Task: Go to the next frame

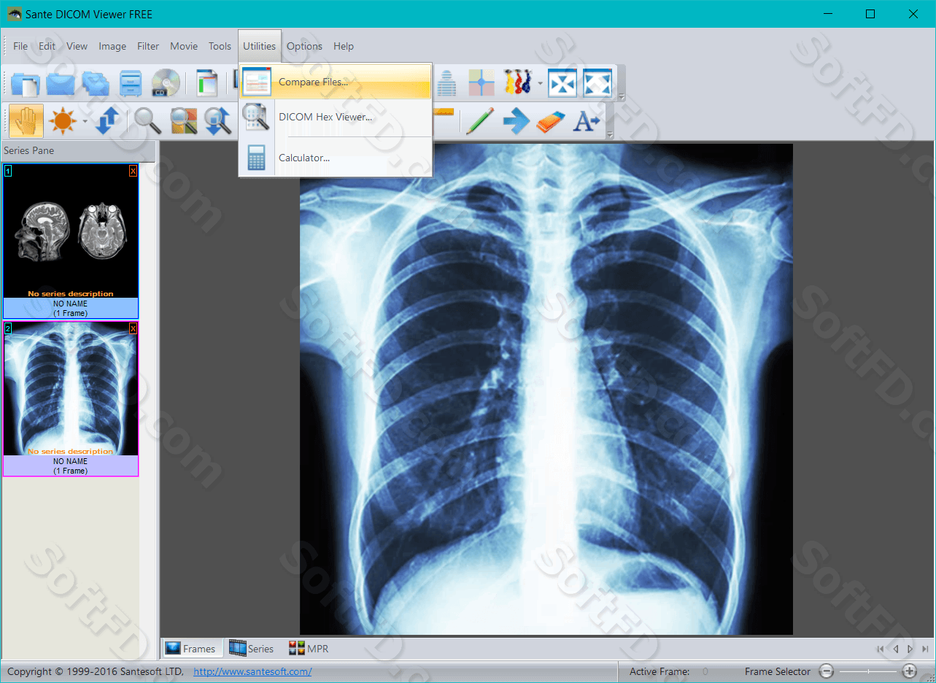Action: point(910,649)
